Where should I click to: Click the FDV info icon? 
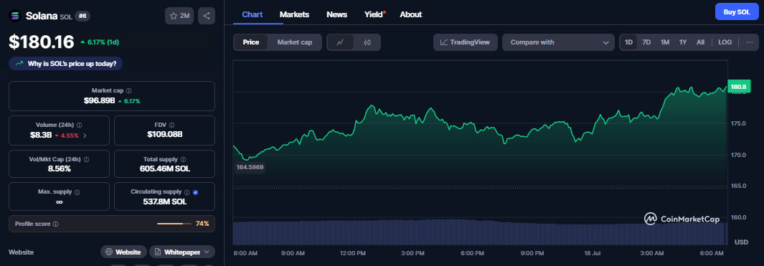click(172, 125)
